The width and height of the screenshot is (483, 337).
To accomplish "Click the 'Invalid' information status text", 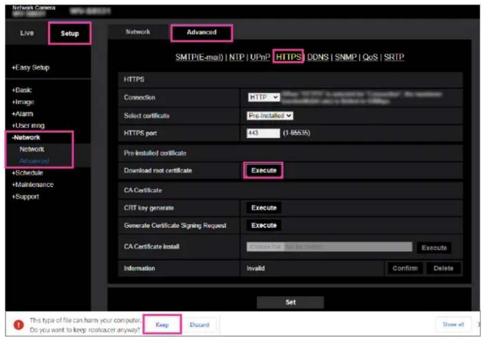I will coord(256,268).
